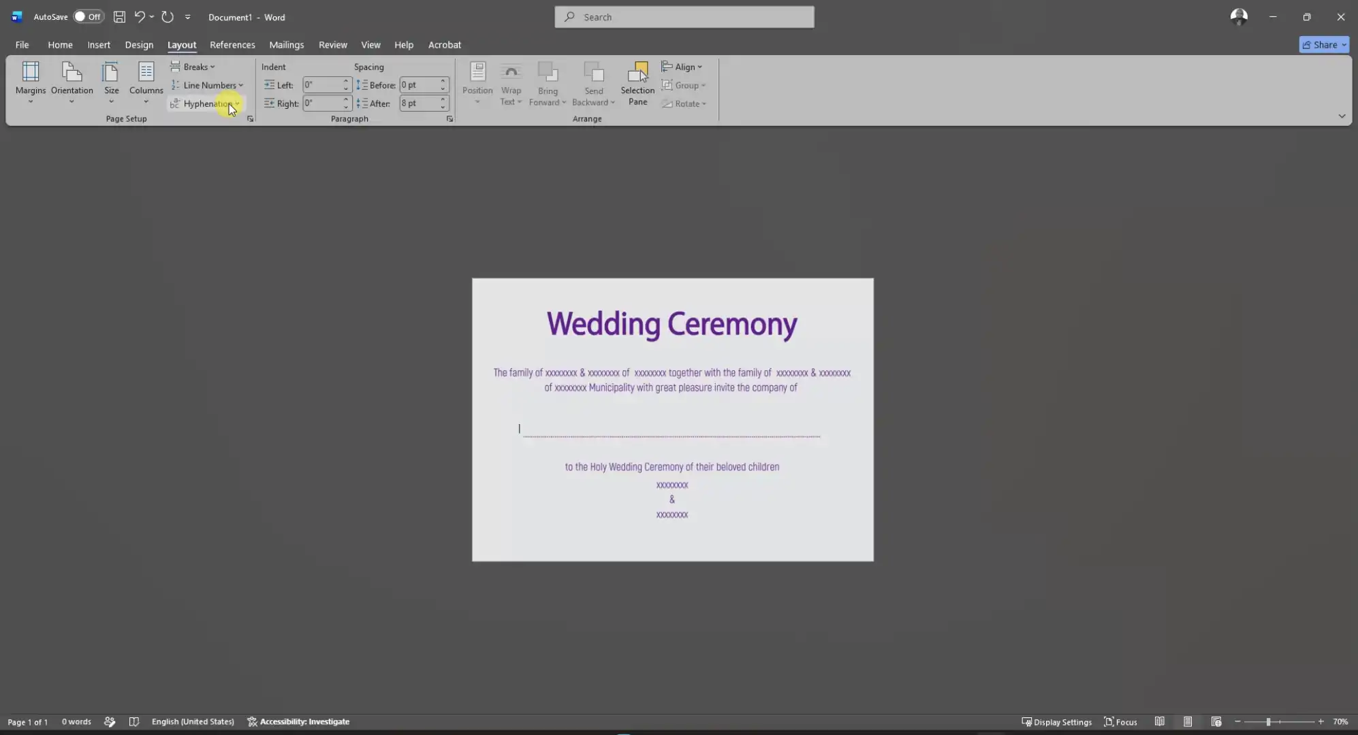Expand the Rotate dropdown
Screen dimensions: 1358x735
(x=684, y=103)
